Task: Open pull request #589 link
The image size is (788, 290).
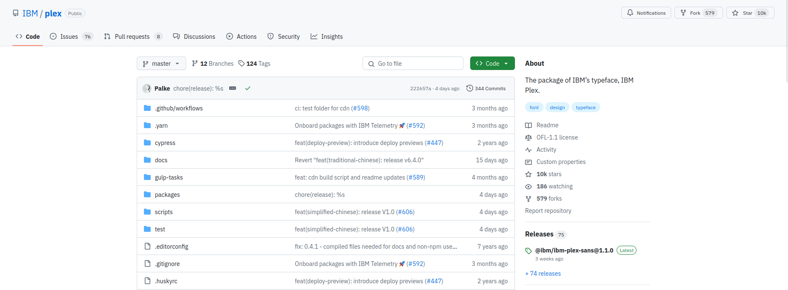Action: pyautogui.click(x=416, y=177)
